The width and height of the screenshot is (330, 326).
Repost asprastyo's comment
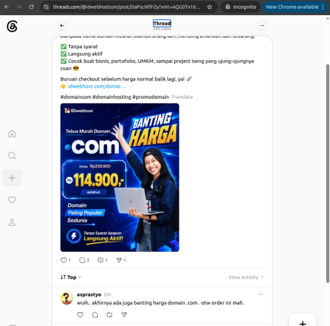110,315
